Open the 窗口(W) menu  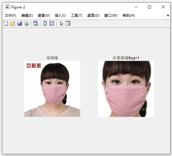pyautogui.click(x=111, y=16)
